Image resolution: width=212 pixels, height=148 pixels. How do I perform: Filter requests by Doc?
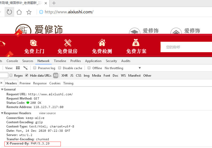coord(115,76)
